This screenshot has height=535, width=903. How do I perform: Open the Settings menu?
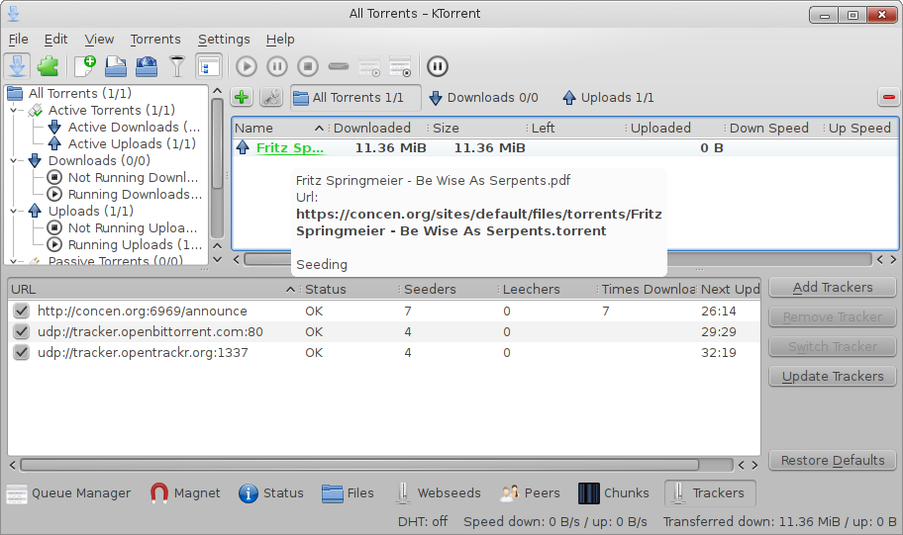pos(224,40)
